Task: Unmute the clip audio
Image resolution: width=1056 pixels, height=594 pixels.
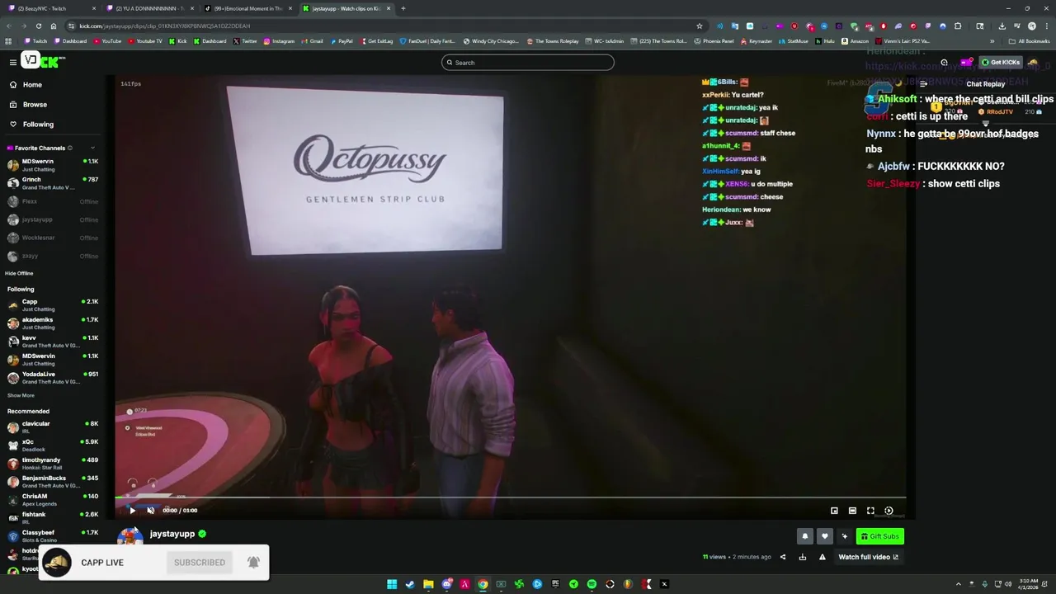Action: [x=150, y=510]
